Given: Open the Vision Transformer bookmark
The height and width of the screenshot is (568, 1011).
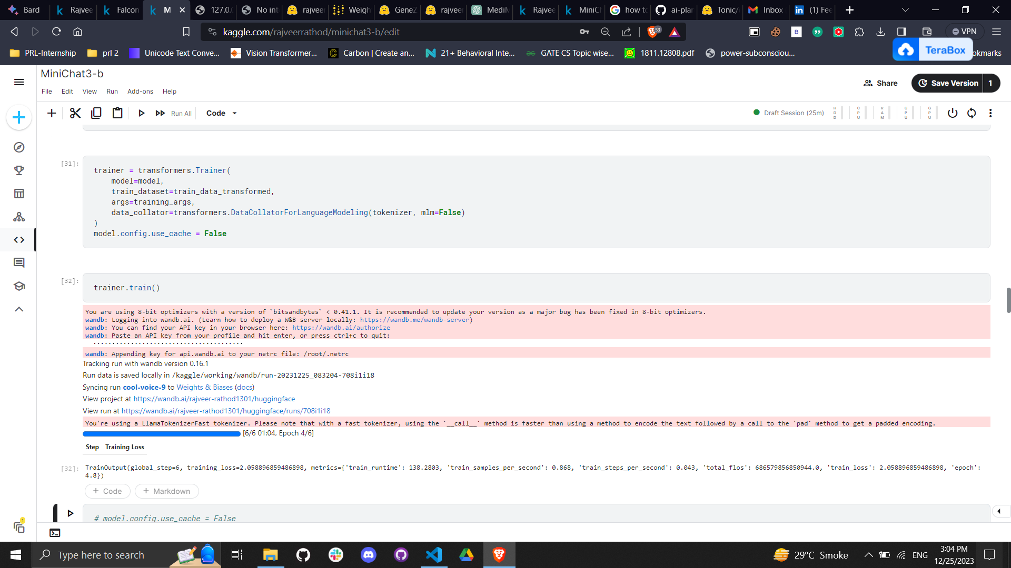Looking at the screenshot, I should coord(274,53).
